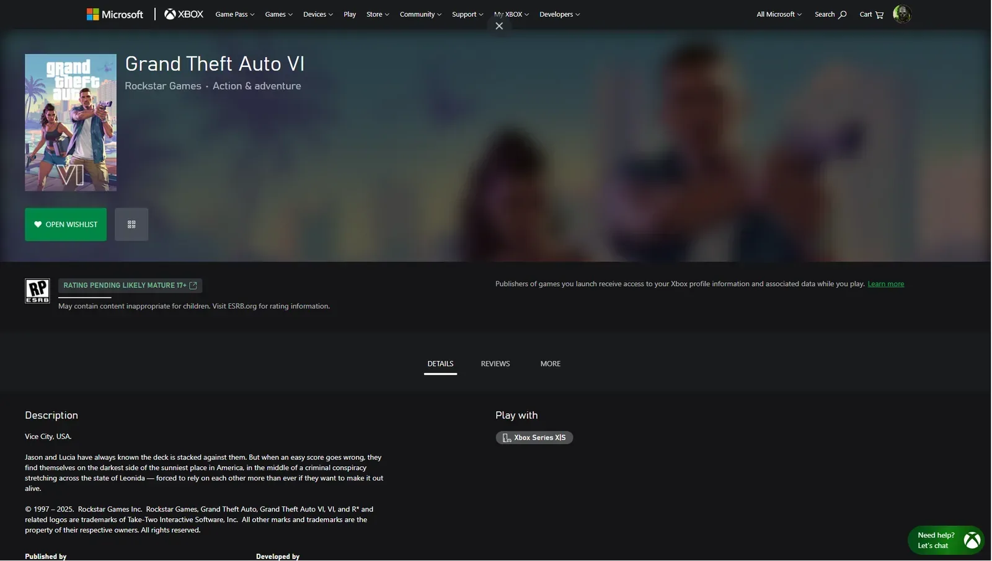Click the Developed by label
The image size is (992, 561).
(278, 557)
